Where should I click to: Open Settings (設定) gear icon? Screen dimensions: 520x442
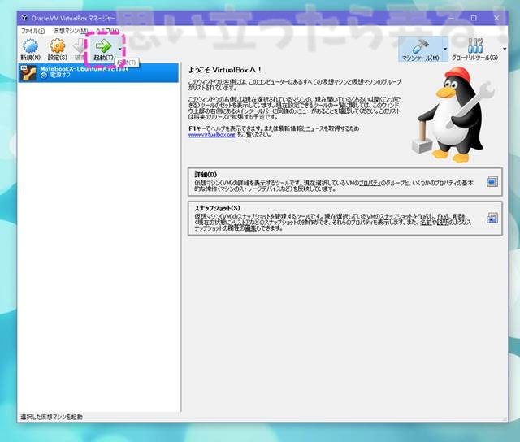tap(57, 45)
